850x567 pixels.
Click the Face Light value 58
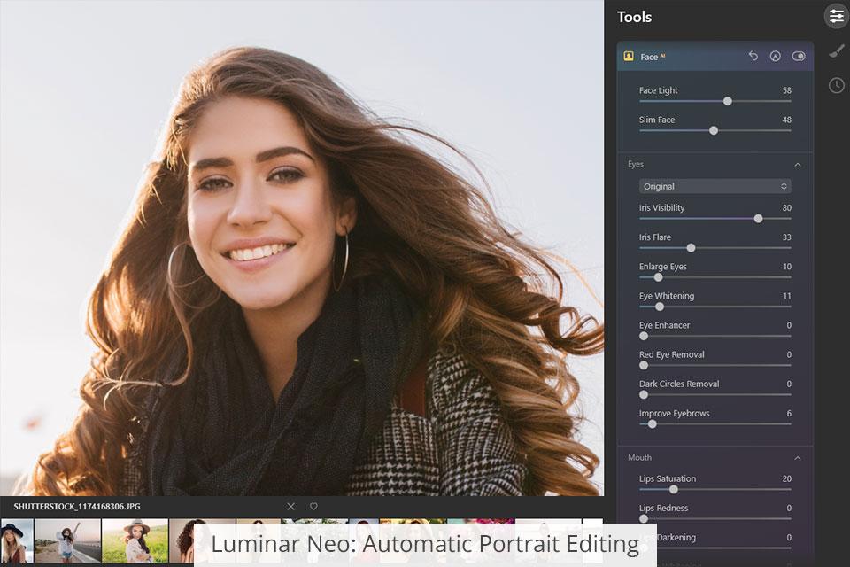(x=786, y=90)
